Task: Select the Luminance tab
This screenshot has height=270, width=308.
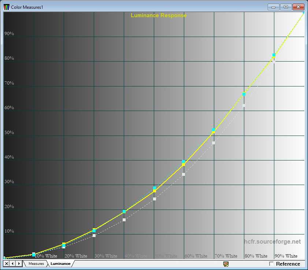Action: pos(60,264)
